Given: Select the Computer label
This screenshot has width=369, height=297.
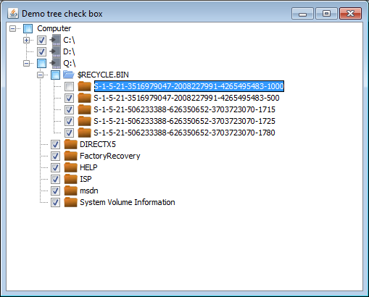Looking at the screenshot, I should (54, 28).
